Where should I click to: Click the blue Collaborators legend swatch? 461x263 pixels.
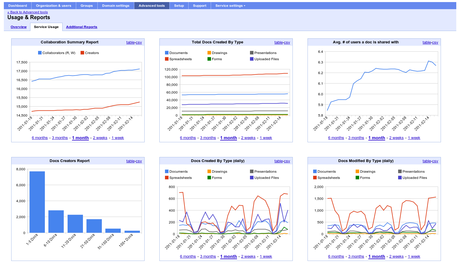pyautogui.click(x=40, y=53)
